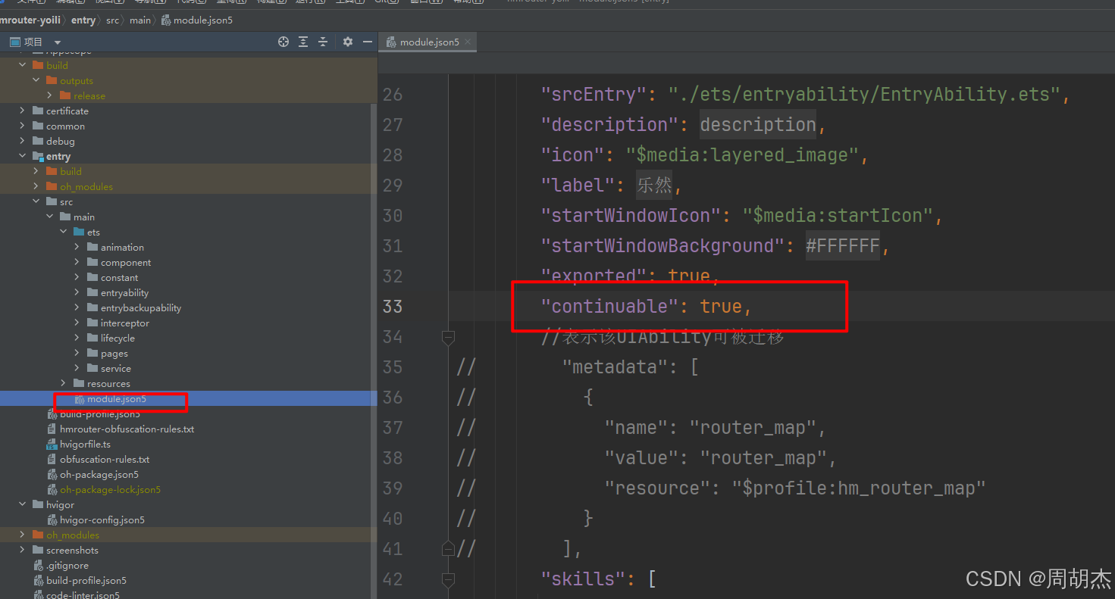Select the entrybackupability folder
Image resolution: width=1115 pixels, height=599 pixels.
click(141, 307)
